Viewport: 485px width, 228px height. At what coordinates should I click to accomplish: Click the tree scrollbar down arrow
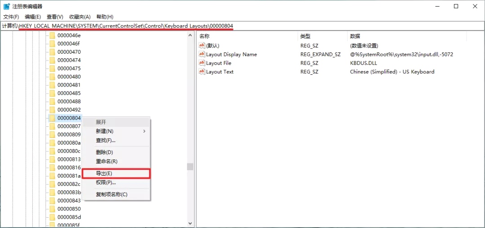pyautogui.click(x=190, y=223)
